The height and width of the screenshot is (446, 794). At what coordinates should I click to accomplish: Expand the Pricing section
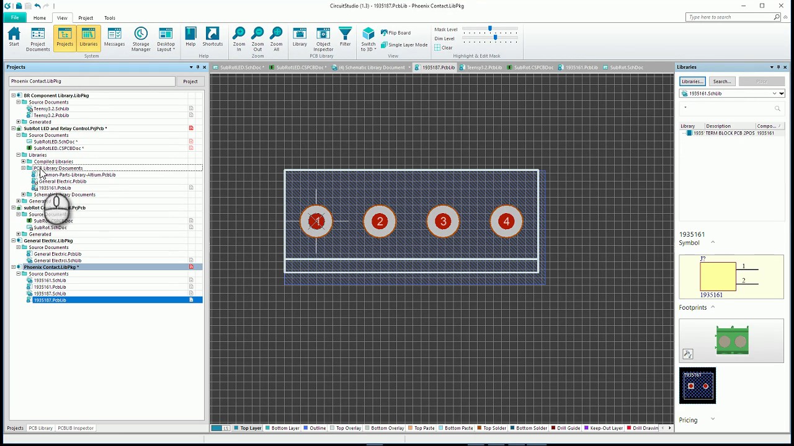click(x=712, y=420)
